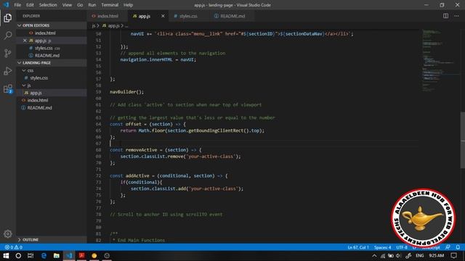Change indentation via Spaces: 4
Viewport: 465px width, 261px height.
(x=383, y=247)
